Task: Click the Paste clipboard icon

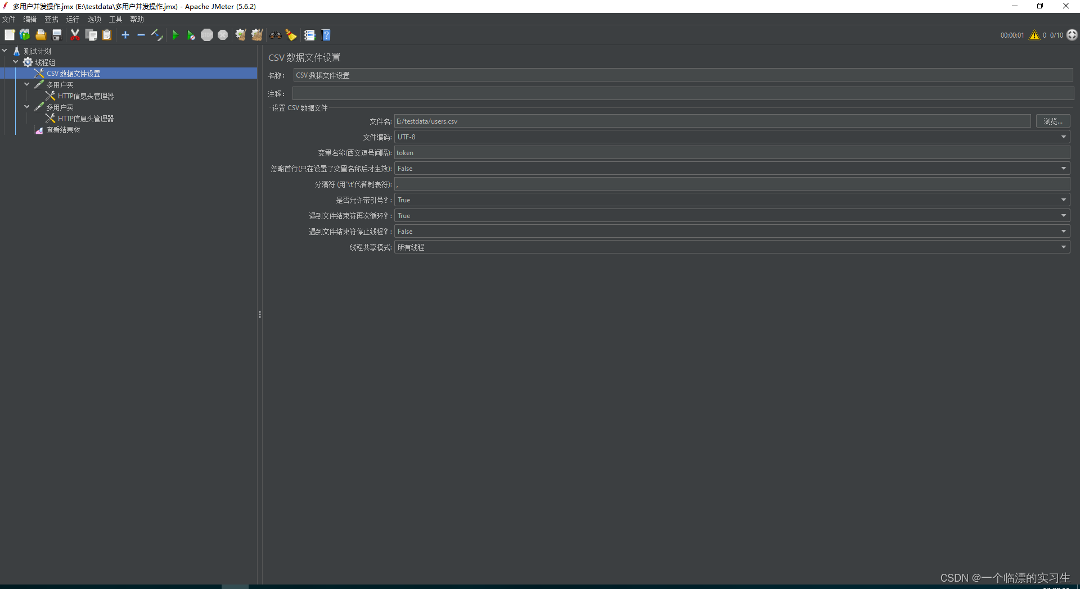Action: click(107, 35)
